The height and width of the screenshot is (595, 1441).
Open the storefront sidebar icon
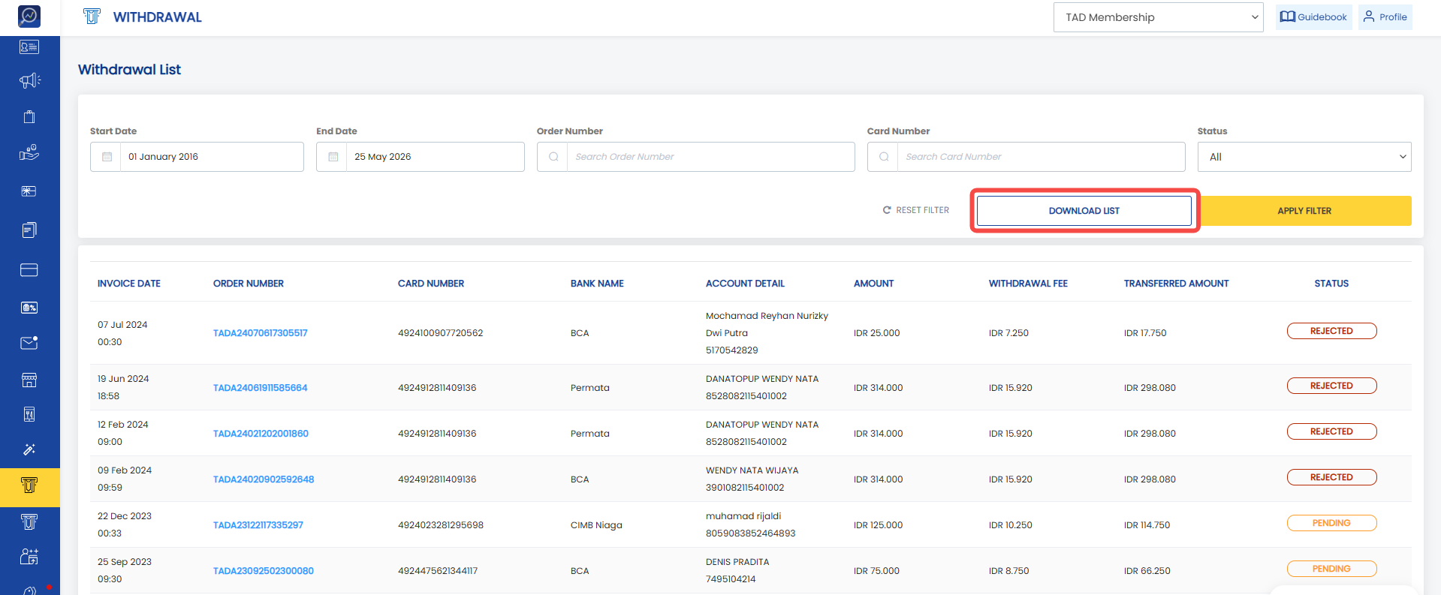[x=29, y=380]
